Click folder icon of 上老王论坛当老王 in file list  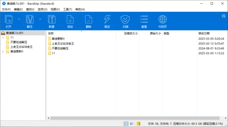click(x=49, y=44)
